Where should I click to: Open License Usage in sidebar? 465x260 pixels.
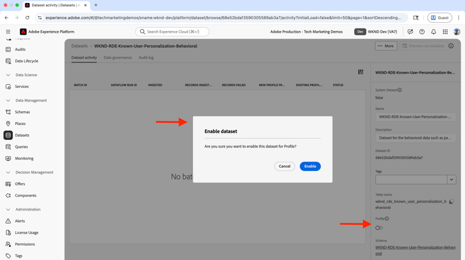[27, 233]
